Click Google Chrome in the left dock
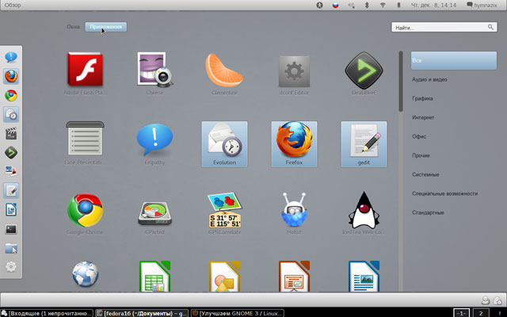Screen dimensions: 507x317 [11, 95]
